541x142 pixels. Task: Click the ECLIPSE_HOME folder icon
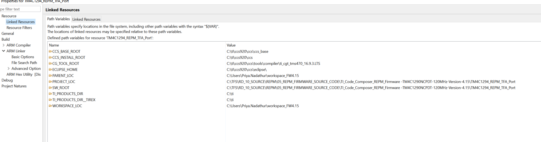[50, 69]
